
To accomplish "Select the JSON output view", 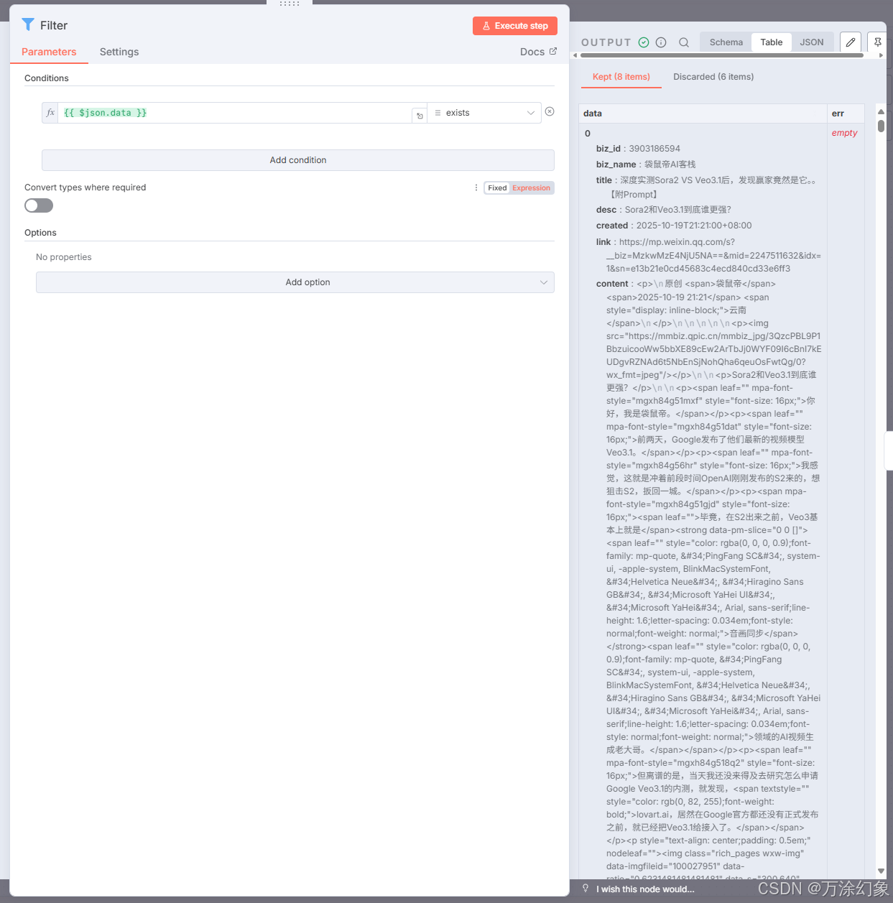I will [812, 42].
